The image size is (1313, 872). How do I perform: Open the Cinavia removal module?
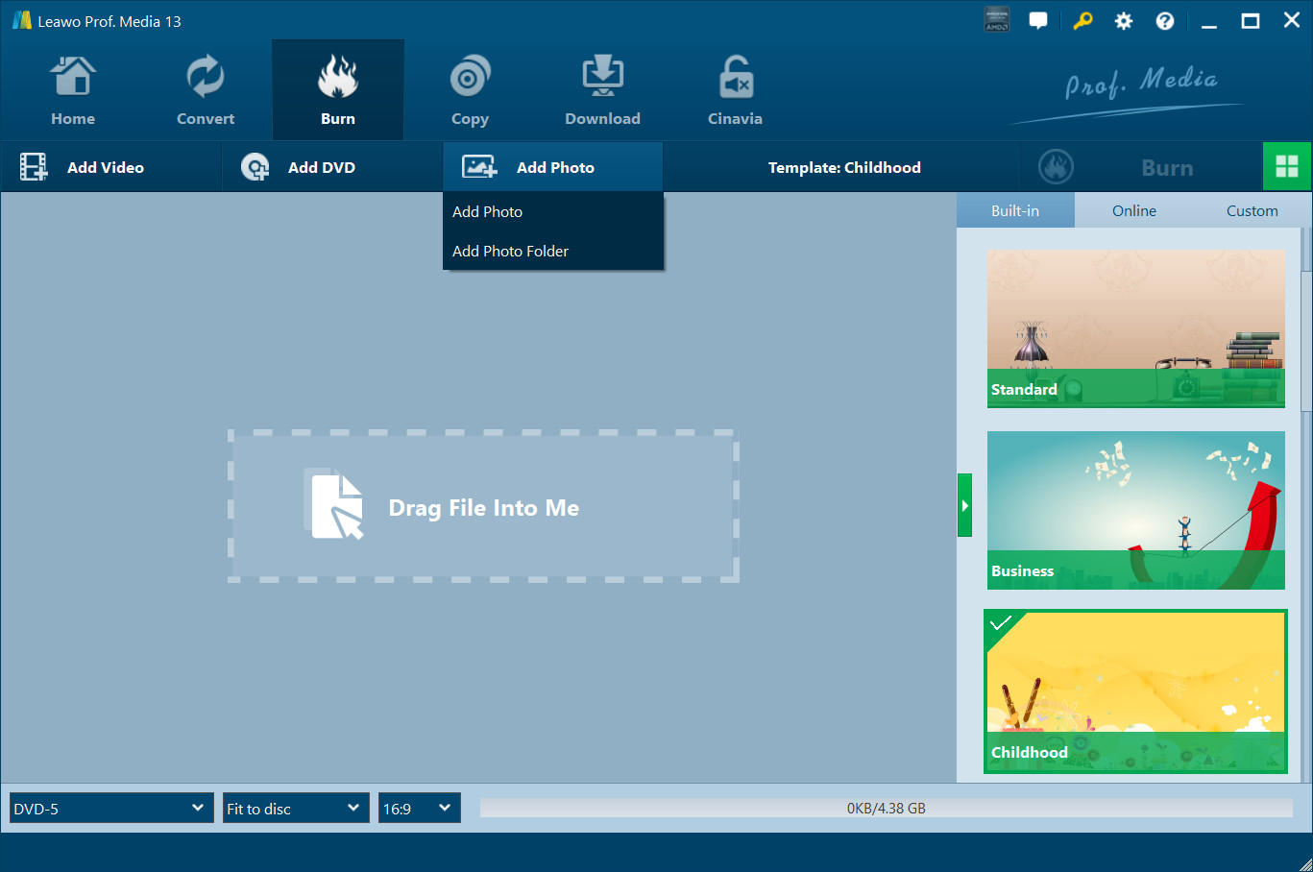click(735, 78)
